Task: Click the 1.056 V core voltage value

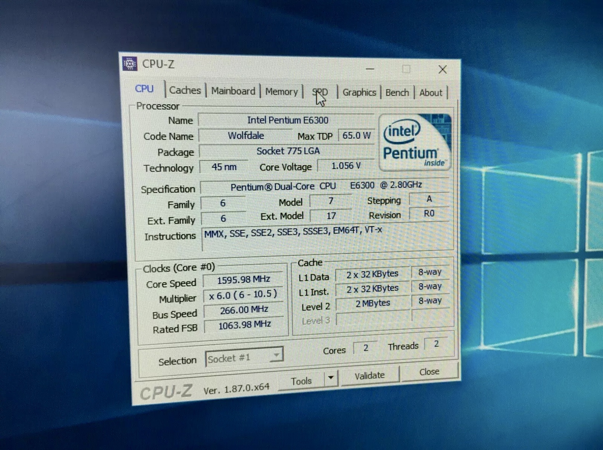Action: tap(346, 166)
